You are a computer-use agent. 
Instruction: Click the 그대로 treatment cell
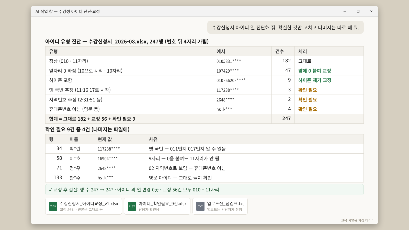coord(329,61)
